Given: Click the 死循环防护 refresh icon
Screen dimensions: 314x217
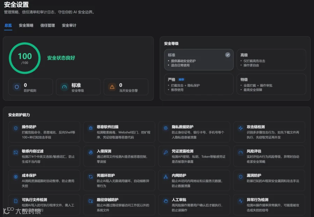Looking at the screenshot, I should pyautogui.click(x=91, y=177).
